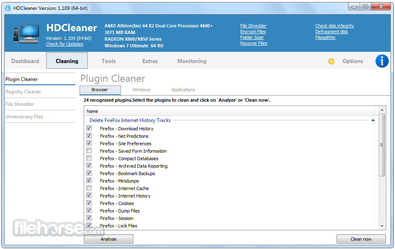Click the Name column header
The image size is (395, 249).
pos(229,111)
